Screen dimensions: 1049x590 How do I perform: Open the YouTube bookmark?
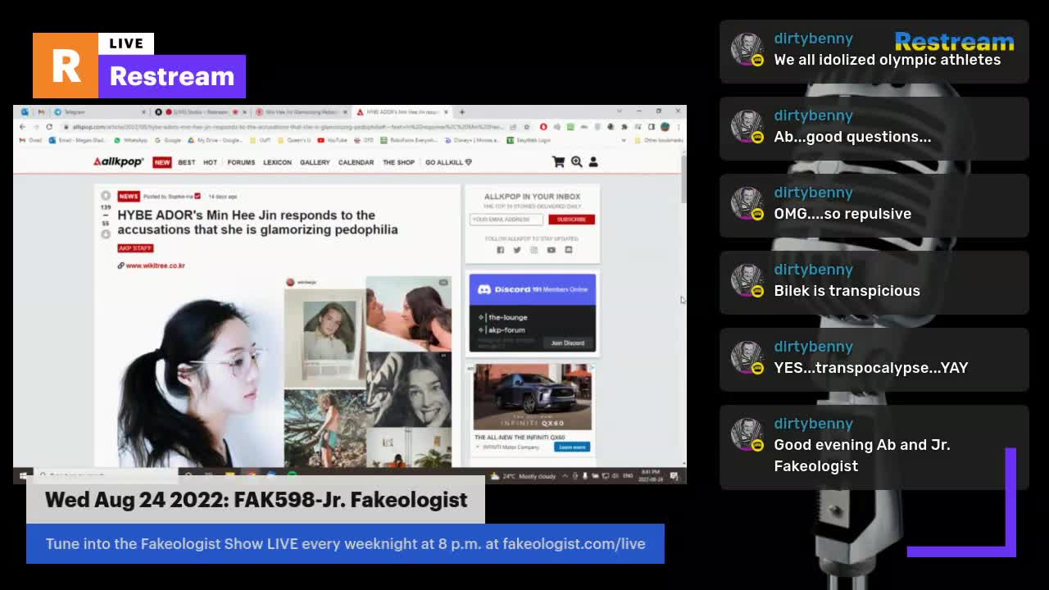click(x=333, y=140)
